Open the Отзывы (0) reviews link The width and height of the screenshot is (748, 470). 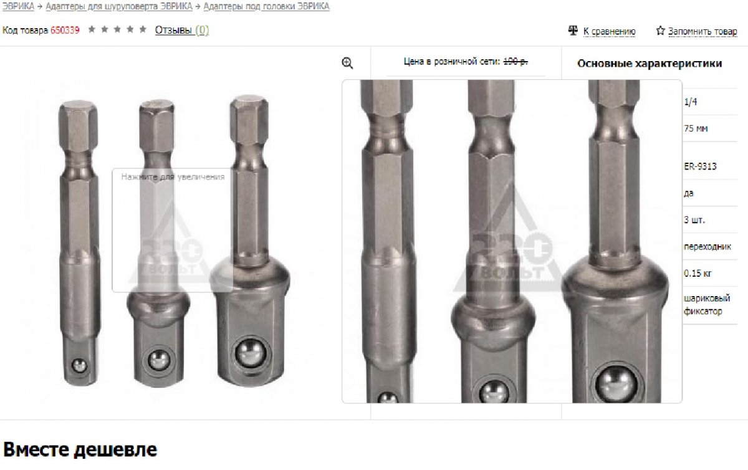182,30
